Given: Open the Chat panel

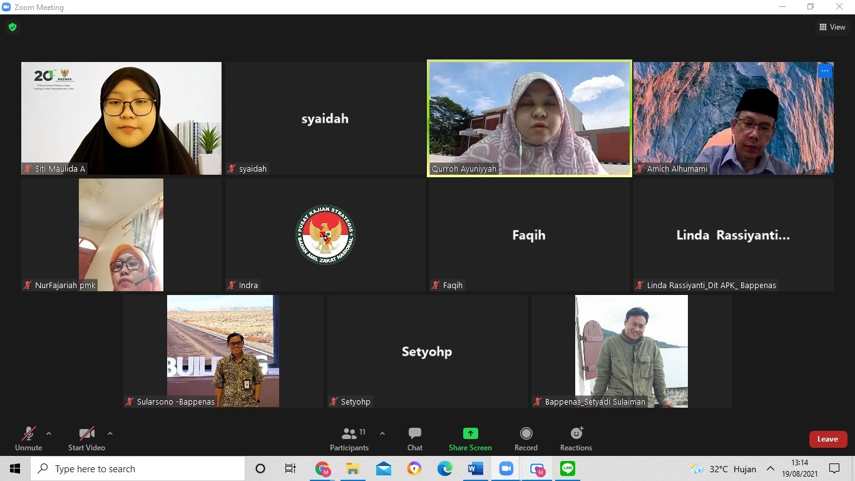Looking at the screenshot, I should pos(414,438).
